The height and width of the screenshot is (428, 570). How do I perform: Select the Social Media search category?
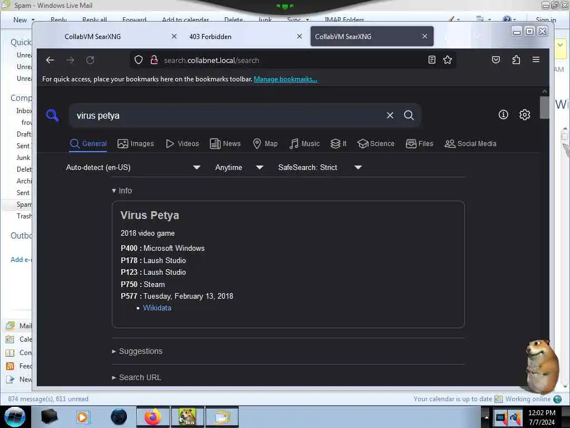pyautogui.click(x=470, y=144)
